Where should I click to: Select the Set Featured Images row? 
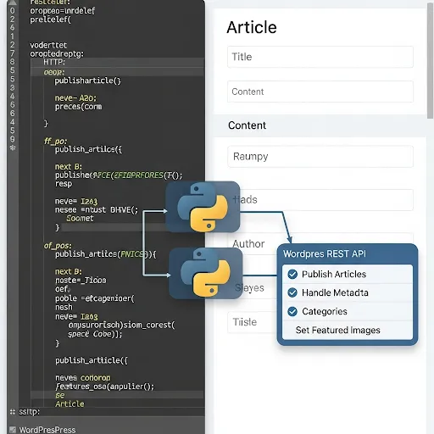pos(348,330)
